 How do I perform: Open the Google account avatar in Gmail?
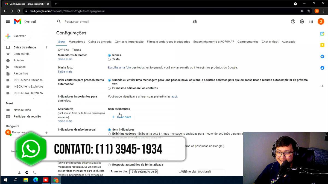[321, 22]
